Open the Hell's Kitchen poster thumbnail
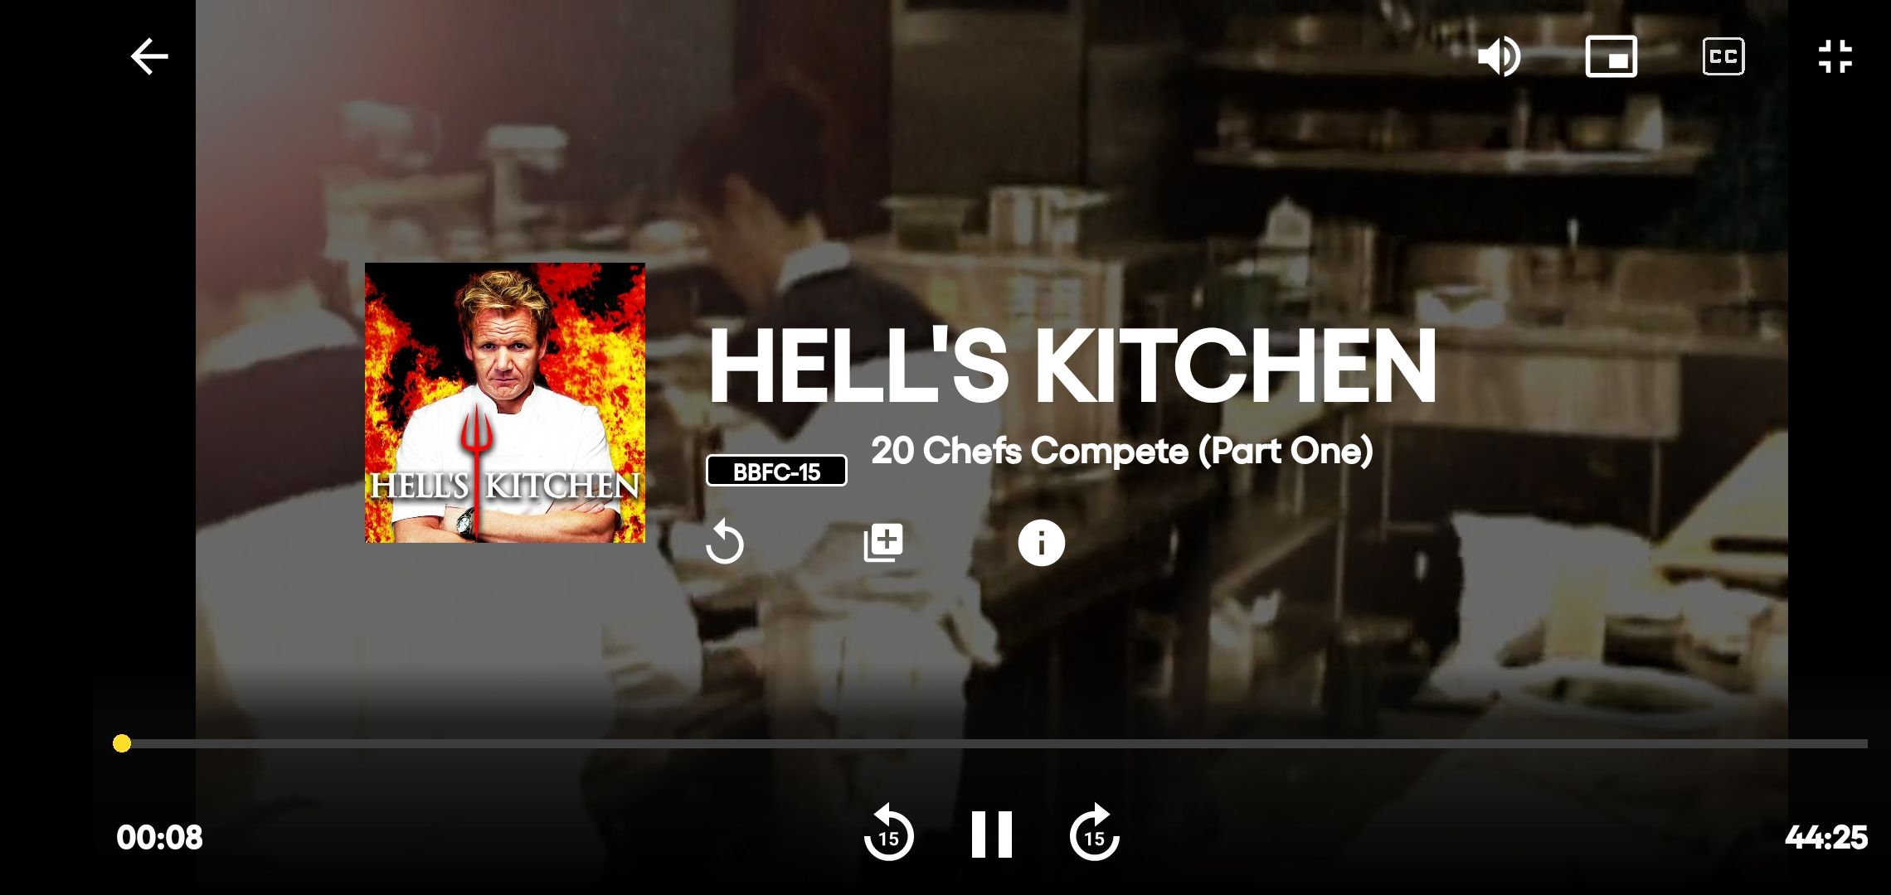Screen dimensions: 1891x895 point(505,403)
